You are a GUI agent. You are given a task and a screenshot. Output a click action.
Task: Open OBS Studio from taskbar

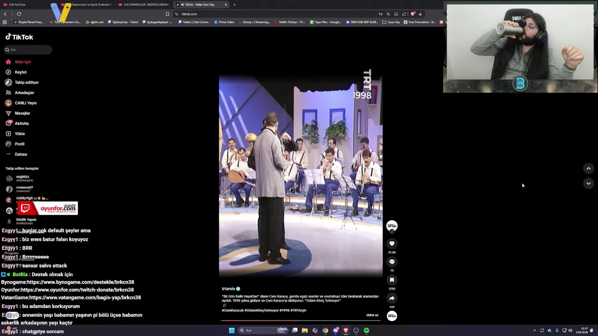coord(356,330)
